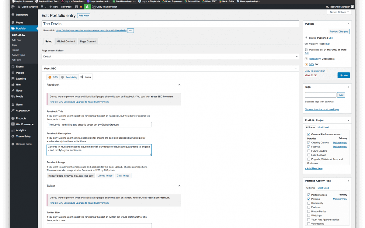
Task: Open the Page accent Colour dropdown
Action: click(x=170, y=56)
